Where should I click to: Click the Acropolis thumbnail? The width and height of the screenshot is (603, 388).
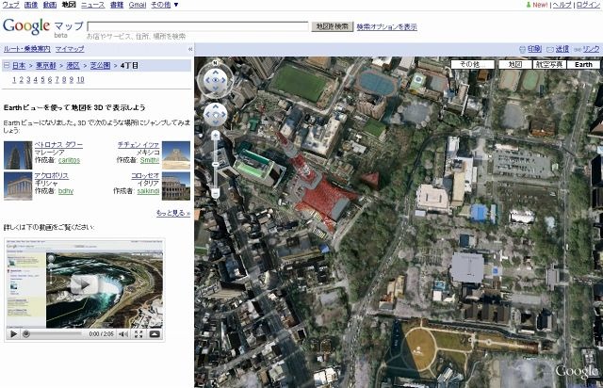pyautogui.click(x=18, y=186)
